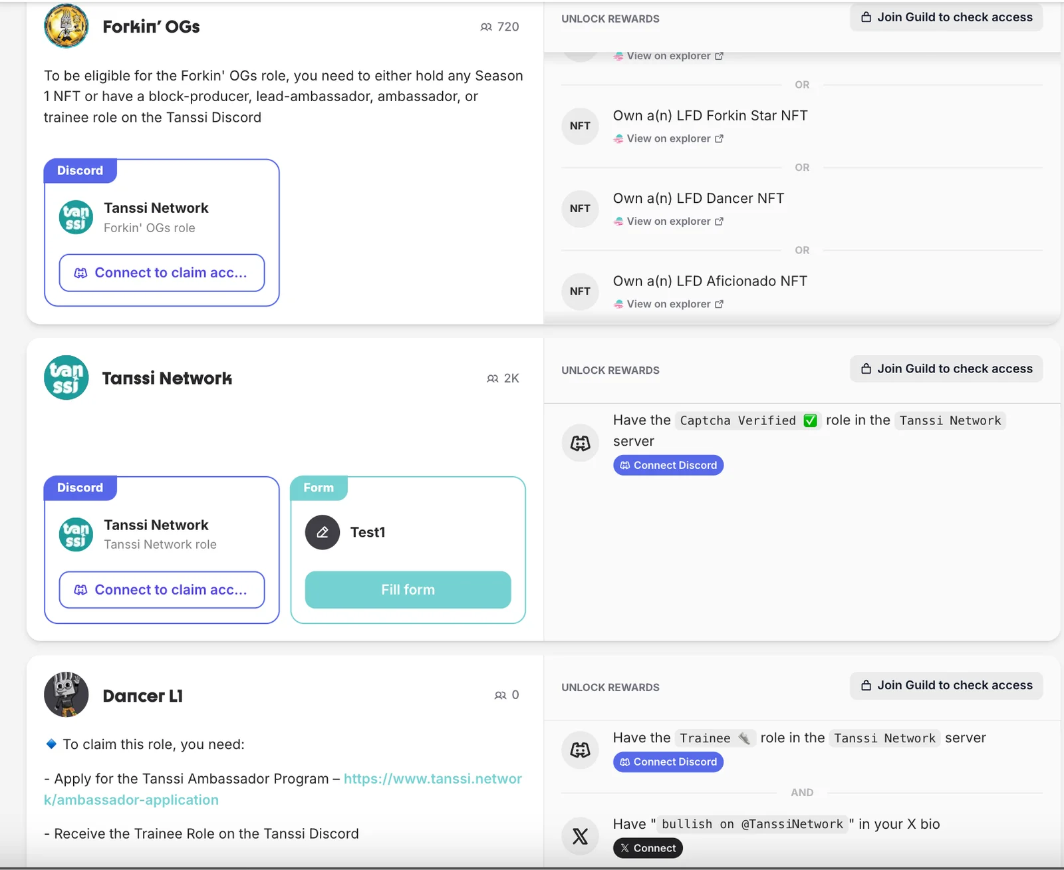View LFD Dancer NFT on explorer
Viewport: 1064px width, 870px height.
[668, 221]
